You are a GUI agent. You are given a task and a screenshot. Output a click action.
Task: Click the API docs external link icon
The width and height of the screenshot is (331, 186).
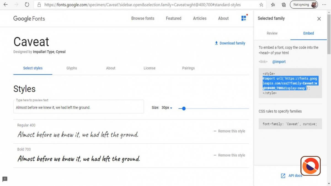coord(283,176)
